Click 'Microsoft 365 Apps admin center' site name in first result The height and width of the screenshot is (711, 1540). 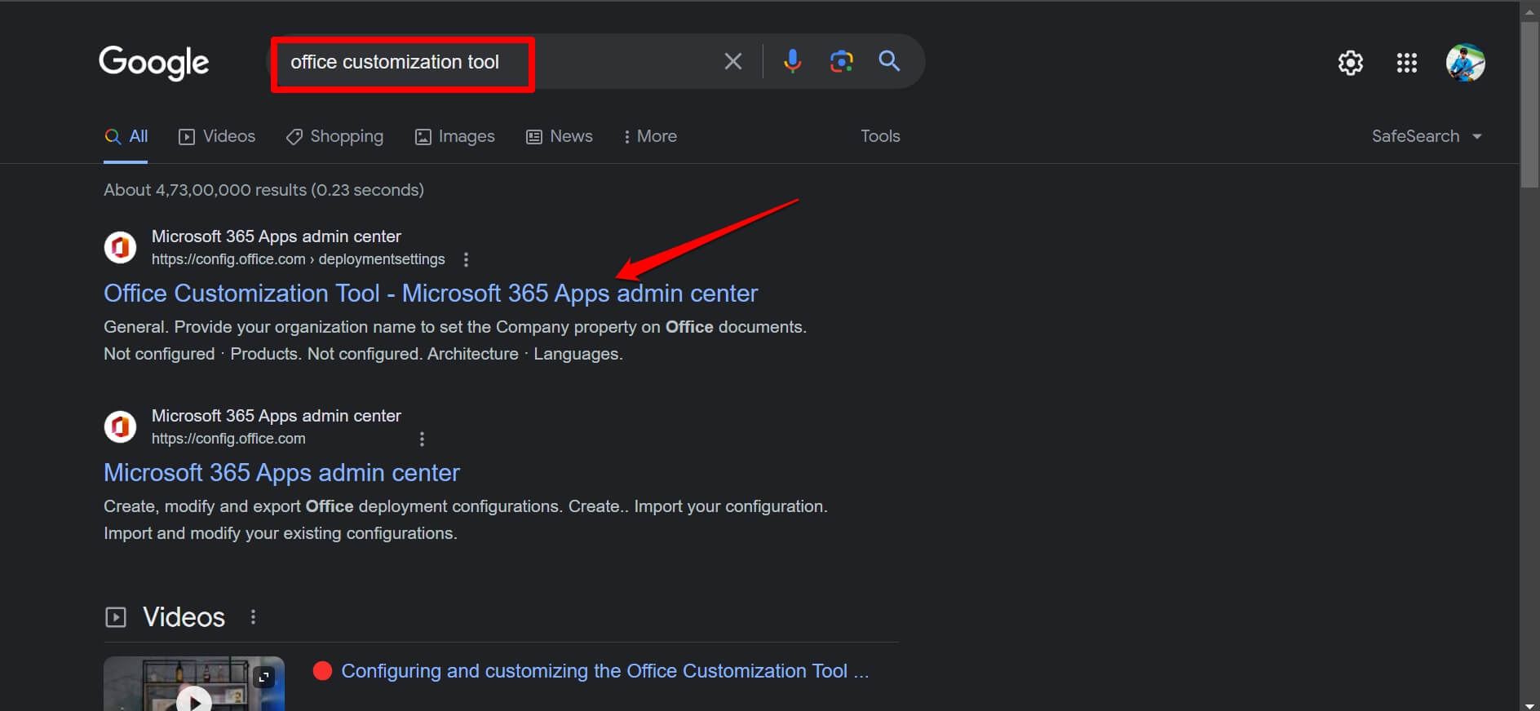pos(277,236)
